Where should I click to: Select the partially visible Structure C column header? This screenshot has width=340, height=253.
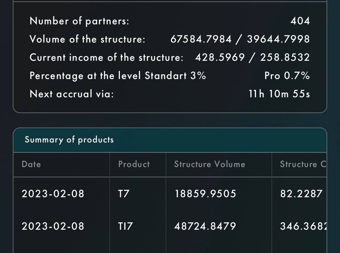(303, 164)
